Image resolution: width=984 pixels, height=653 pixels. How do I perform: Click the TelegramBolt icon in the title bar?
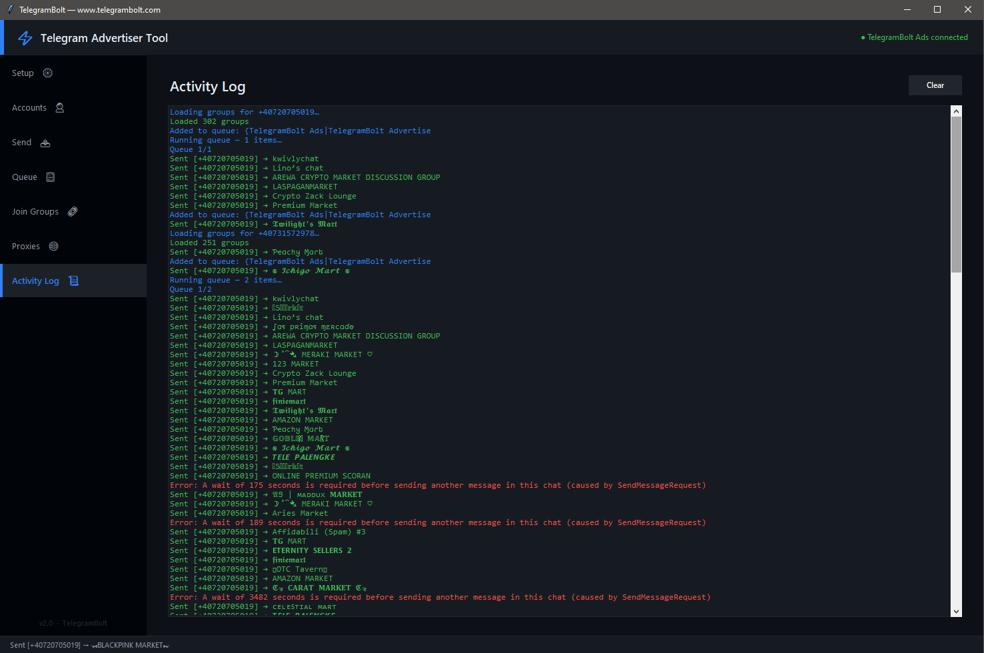point(11,9)
